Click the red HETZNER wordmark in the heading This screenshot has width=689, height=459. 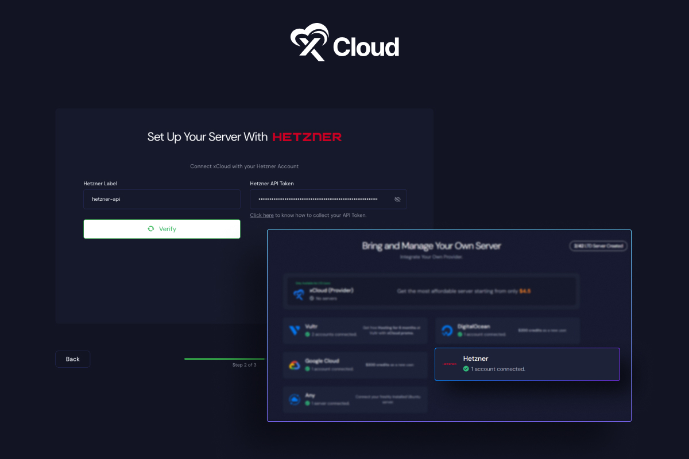coord(307,137)
